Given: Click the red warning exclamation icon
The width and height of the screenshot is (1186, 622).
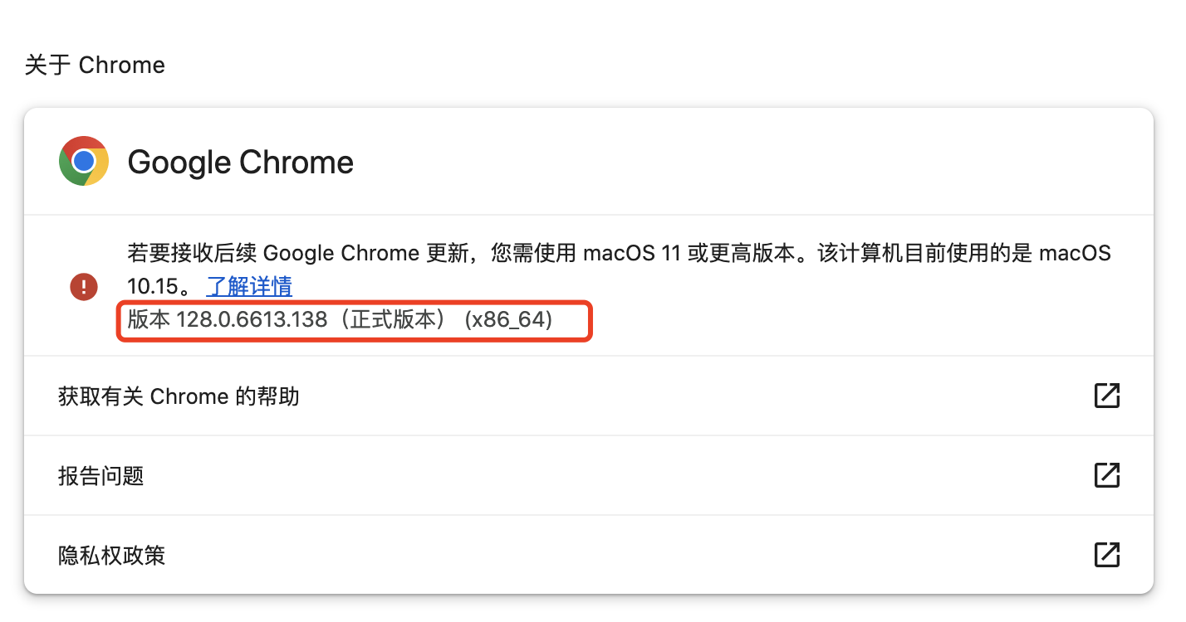Looking at the screenshot, I should pos(84,287).
